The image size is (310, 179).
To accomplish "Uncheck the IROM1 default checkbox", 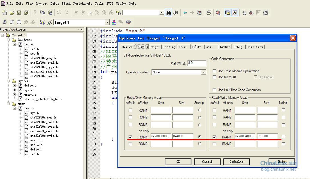I will 130,137.
